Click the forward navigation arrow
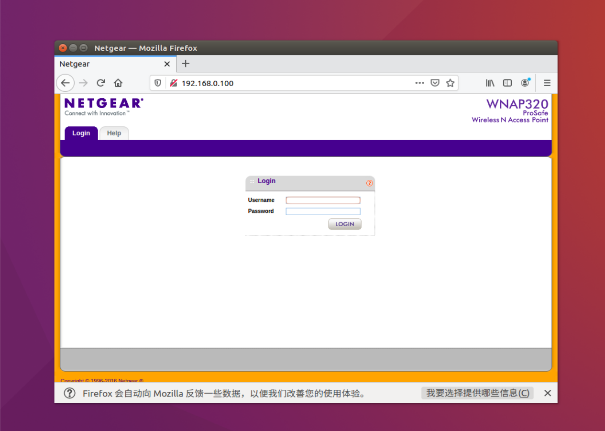The image size is (605, 431). [x=83, y=83]
